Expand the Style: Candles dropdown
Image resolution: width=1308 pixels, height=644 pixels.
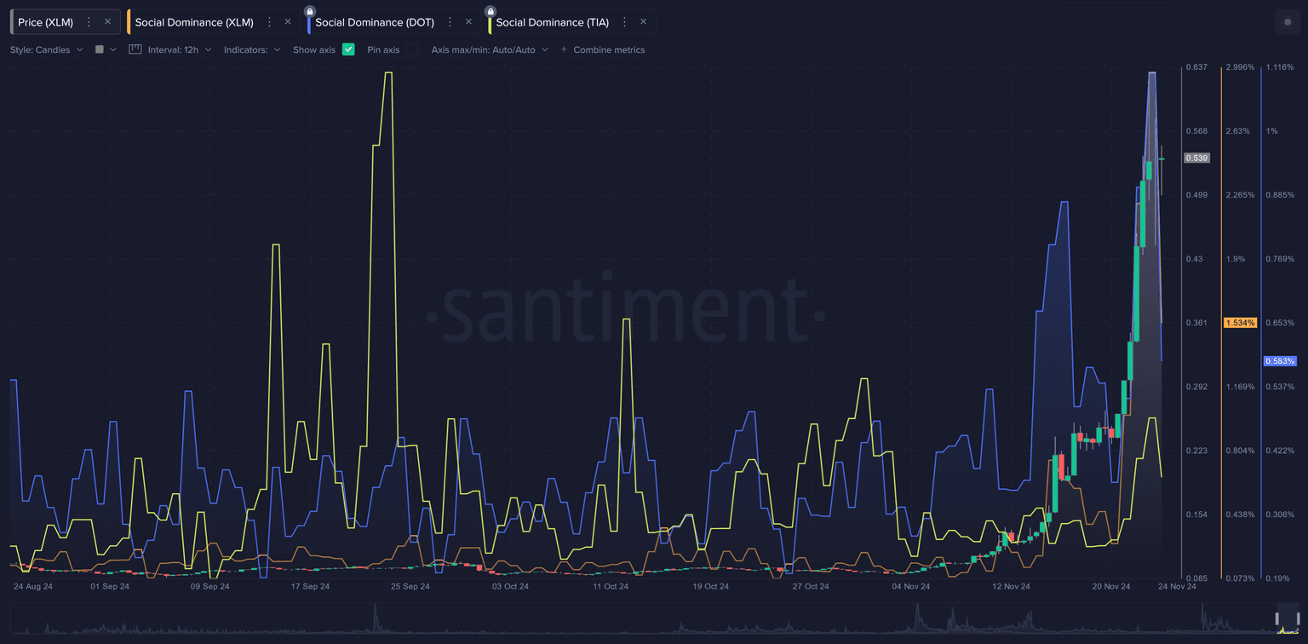click(x=47, y=49)
